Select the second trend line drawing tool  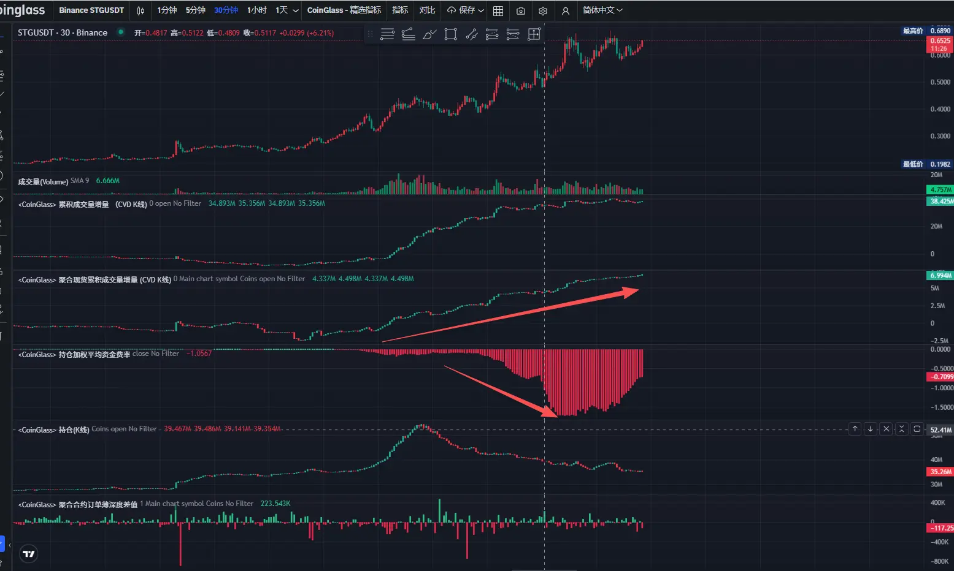coord(409,34)
